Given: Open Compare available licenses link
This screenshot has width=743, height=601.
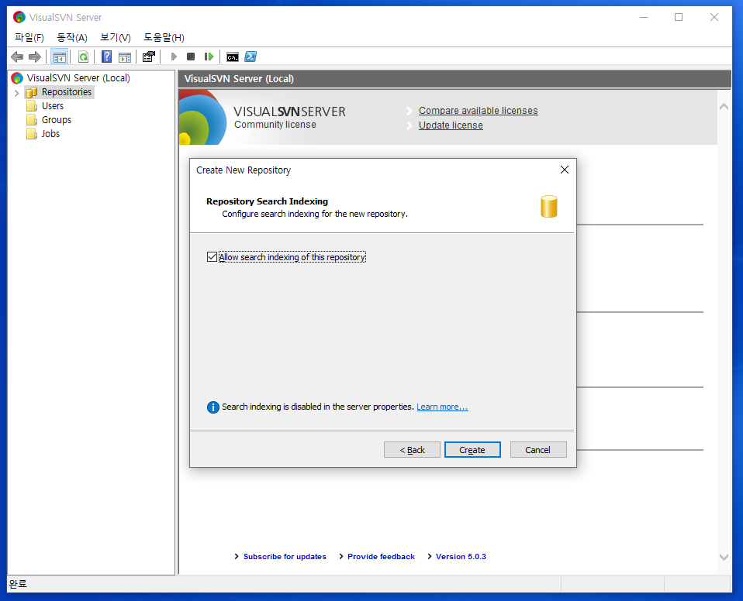Looking at the screenshot, I should click(478, 110).
